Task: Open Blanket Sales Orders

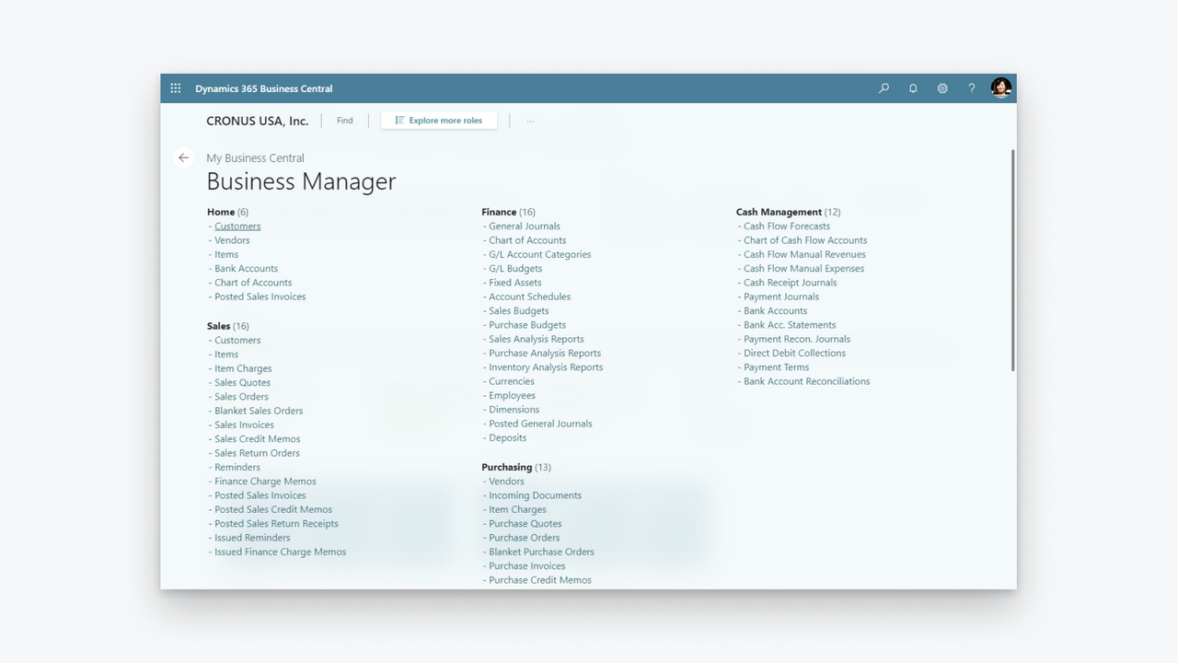Action: click(259, 411)
